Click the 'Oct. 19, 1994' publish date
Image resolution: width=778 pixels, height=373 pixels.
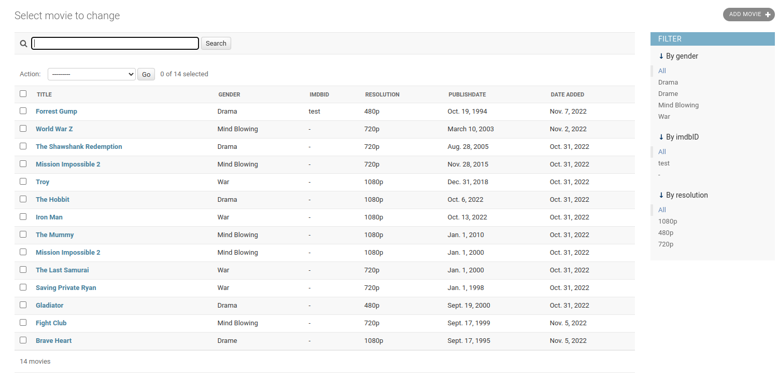point(468,112)
